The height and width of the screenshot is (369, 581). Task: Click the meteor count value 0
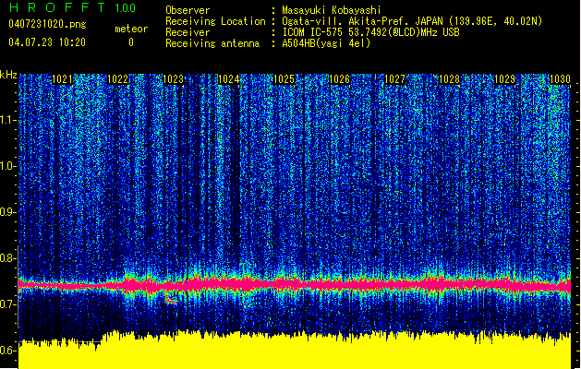pyautogui.click(x=130, y=42)
